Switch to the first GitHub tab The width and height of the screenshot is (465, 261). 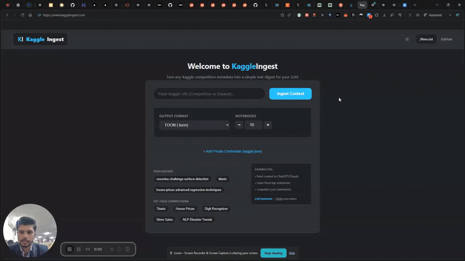coord(73,5)
